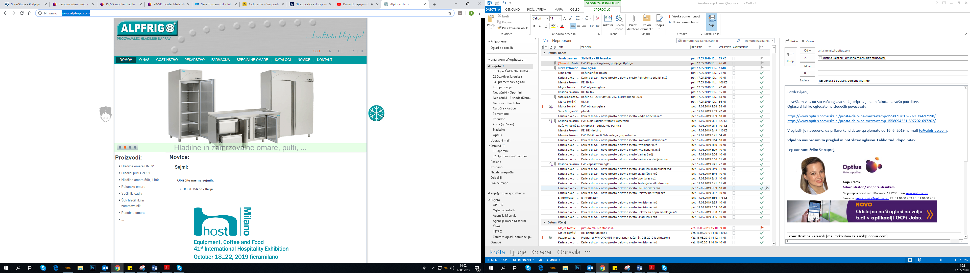Switch to Normal view in Outlook status bar
970x273 pixels.
pos(910,260)
